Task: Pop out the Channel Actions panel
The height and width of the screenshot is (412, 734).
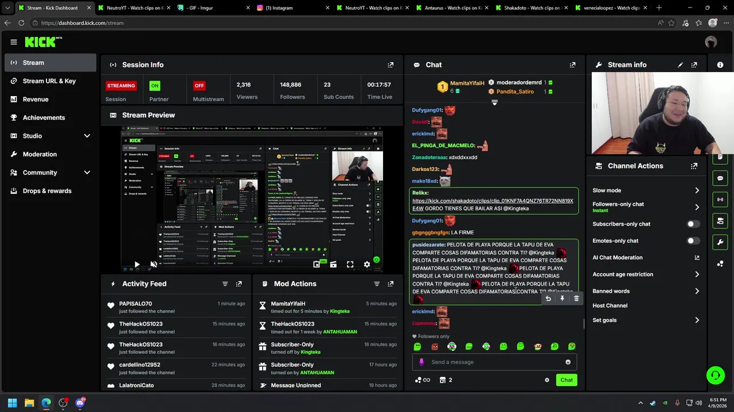Action: coord(694,166)
